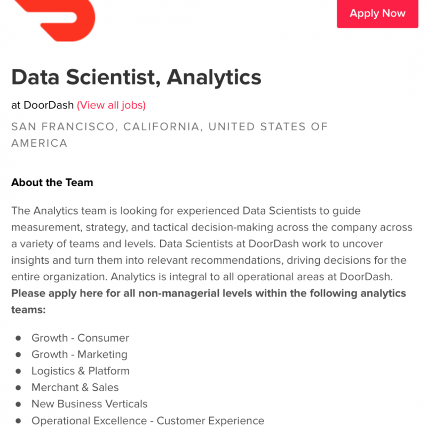Click the New Business Verticals list item
The height and width of the screenshot is (427, 427).
89,404
